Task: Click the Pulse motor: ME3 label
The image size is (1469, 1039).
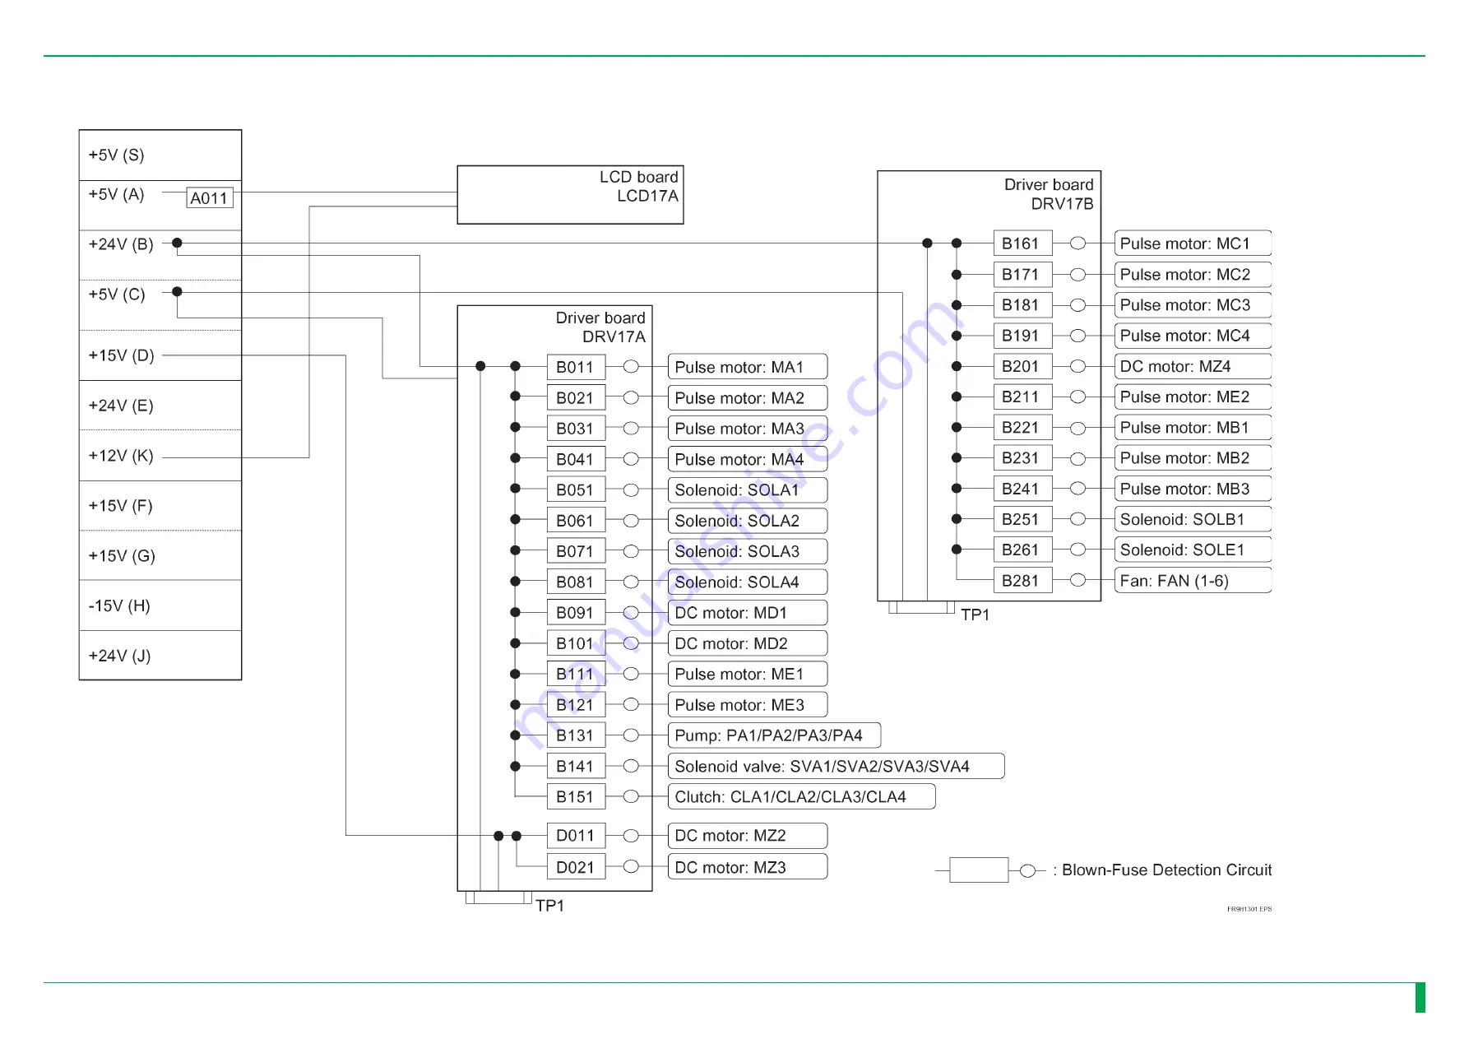Action: [x=748, y=705]
